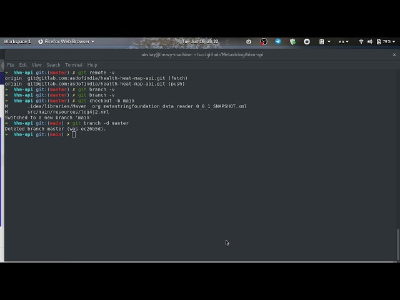Screen dimensions: 400x300
Task: Click 'Deleted branch master (was ec26b5d)' line
Action: (x=56, y=129)
